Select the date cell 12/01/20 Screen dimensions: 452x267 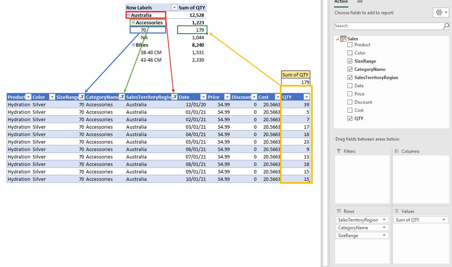(x=196, y=105)
